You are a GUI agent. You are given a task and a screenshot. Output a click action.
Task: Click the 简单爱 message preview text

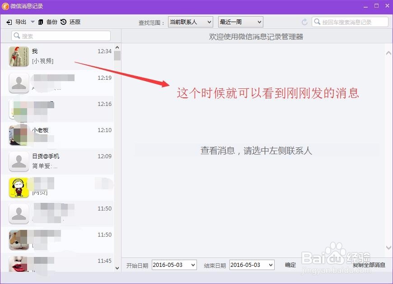pos(45,166)
